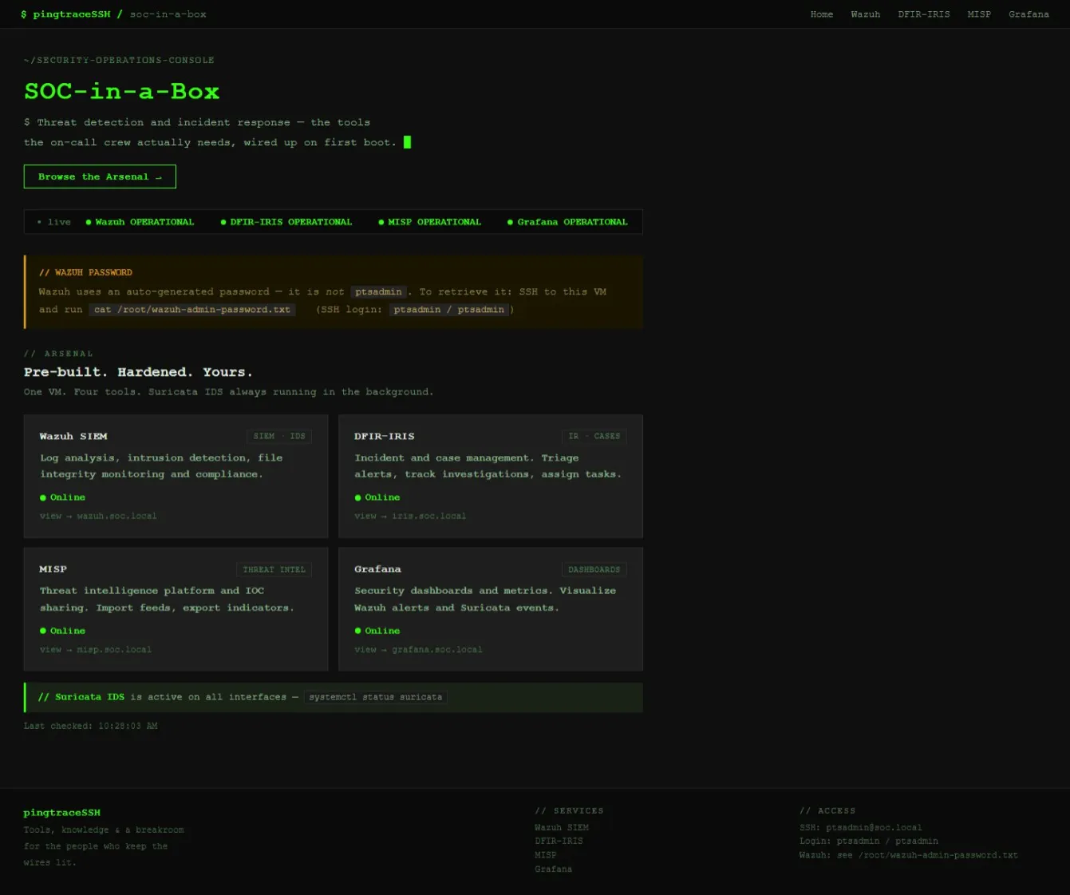Viewport: 1070px width, 895px height.
Task: Click the SIEM · IDS tag badge
Action: click(x=279, y=436)
